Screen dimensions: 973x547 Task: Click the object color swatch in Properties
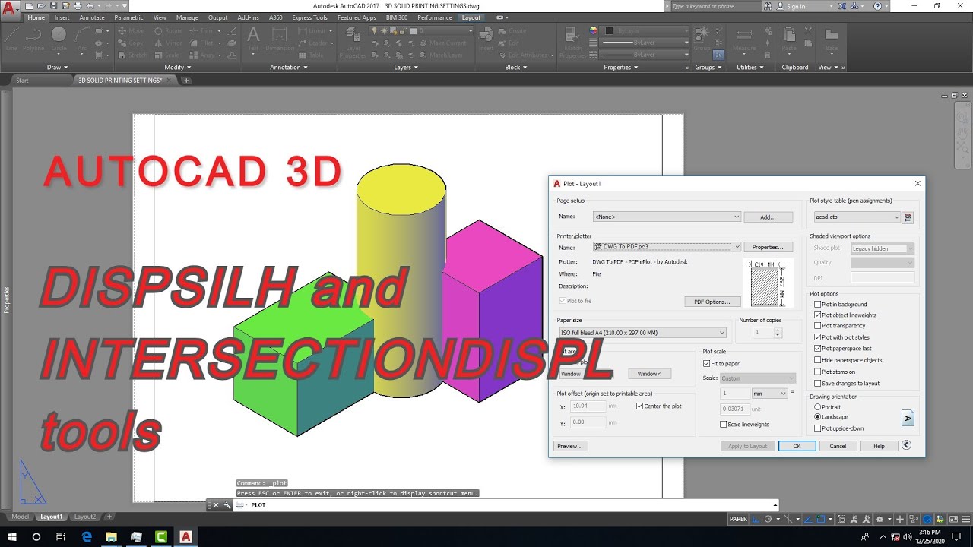tap(610, 30)
